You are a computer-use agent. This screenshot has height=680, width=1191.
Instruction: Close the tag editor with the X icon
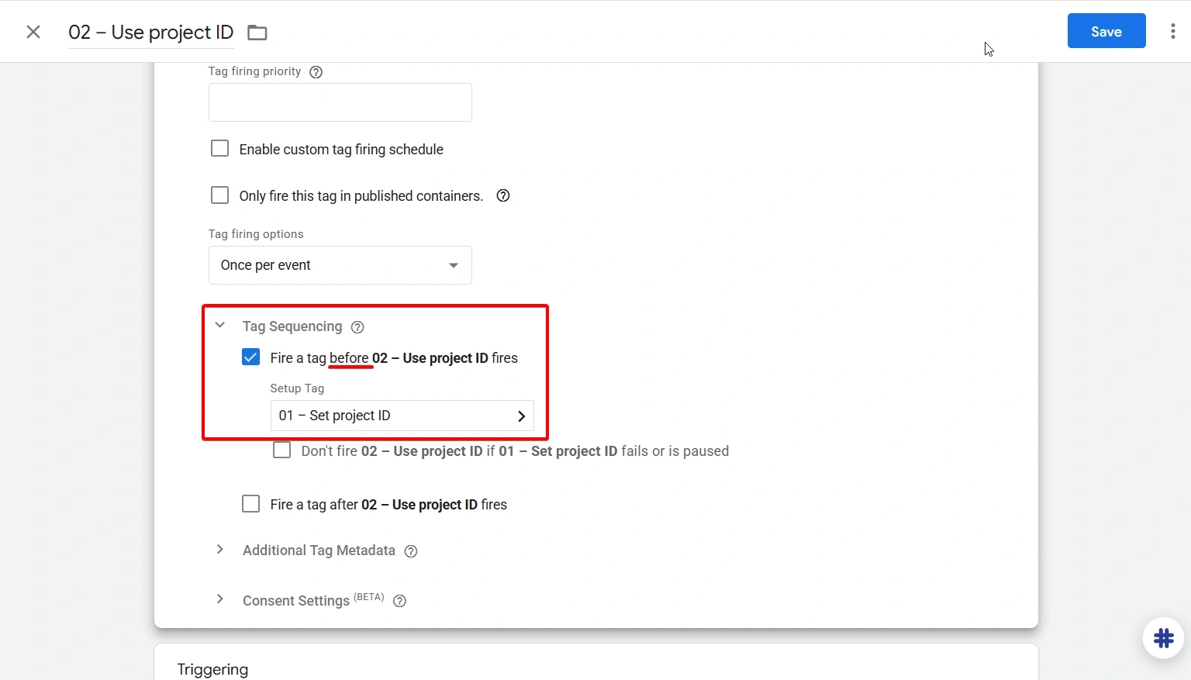(x=33, y=32)
